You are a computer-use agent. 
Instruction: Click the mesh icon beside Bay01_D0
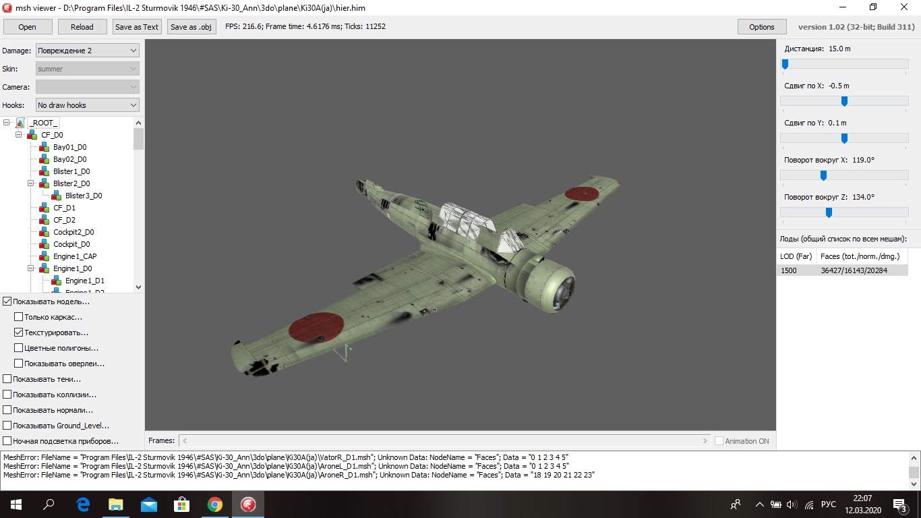point(44,147)
